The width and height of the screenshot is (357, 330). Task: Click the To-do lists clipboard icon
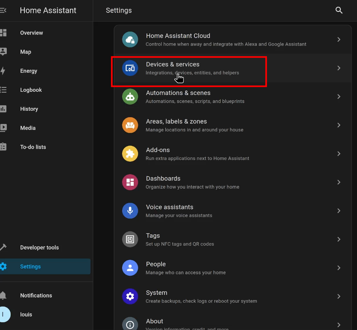(3, 147)
